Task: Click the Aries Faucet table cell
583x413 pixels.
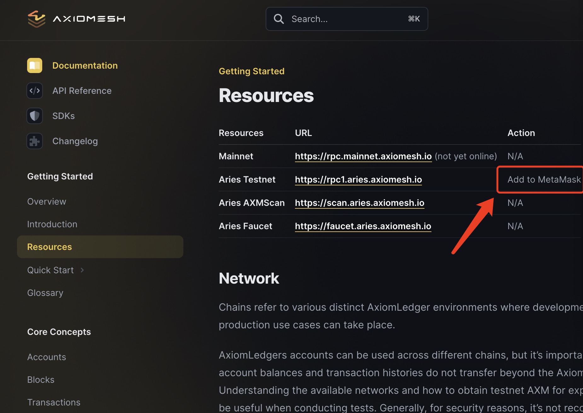Action: click(x=245, y=226)
